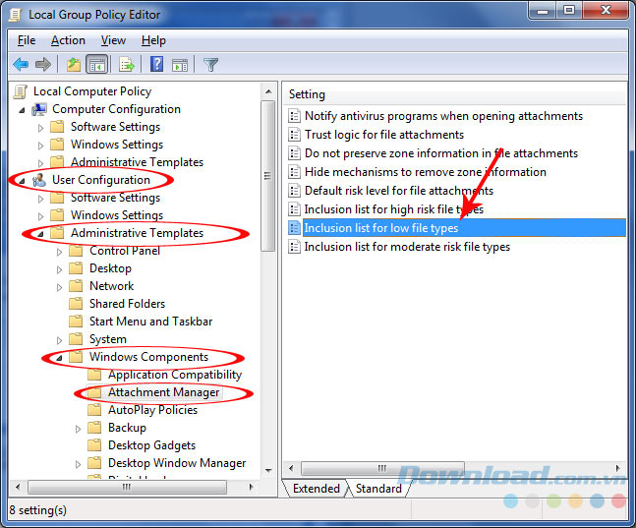Collapse the Windows Components node
The image size is (636, 528).
click(x=59, y=358)
